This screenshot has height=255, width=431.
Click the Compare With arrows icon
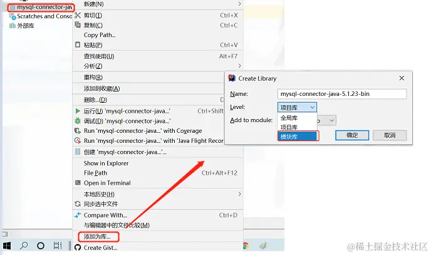(78, 215)
